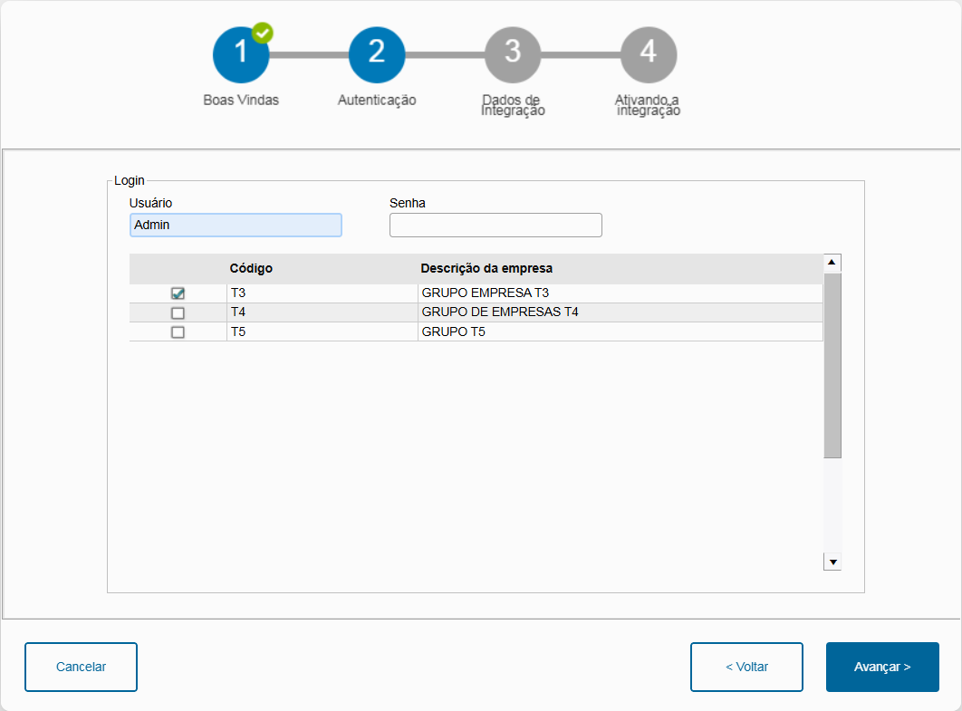Select the GRUPO T5 row description
The image size is (962, 711).
click(x=454, y=332)
